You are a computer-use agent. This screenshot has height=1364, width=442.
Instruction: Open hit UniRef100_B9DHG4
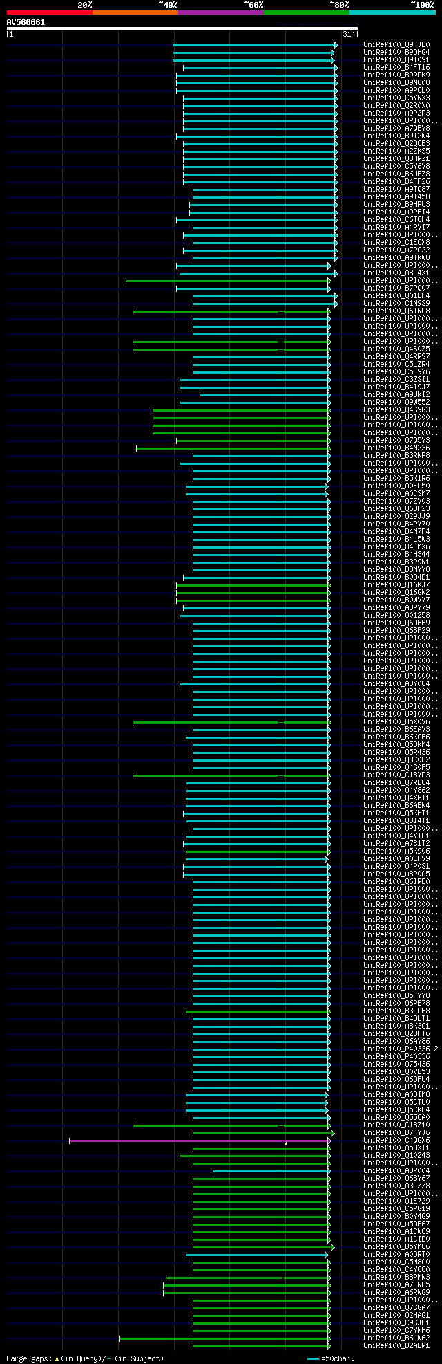(396, 52)
